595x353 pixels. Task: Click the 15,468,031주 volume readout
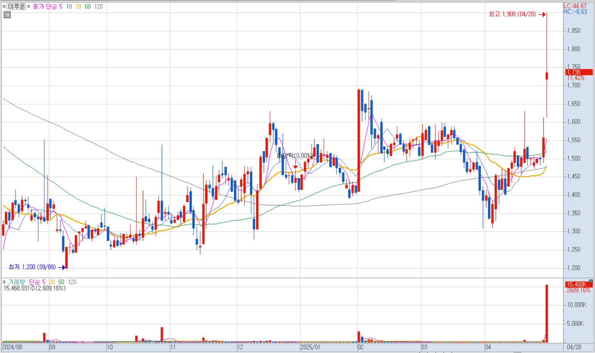pyautogui.click(x=34, y=288)
